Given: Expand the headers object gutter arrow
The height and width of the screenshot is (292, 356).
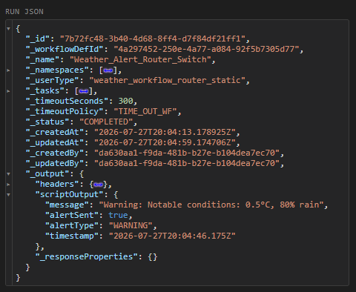Looking at the screenshot, I should click(8, 185).
